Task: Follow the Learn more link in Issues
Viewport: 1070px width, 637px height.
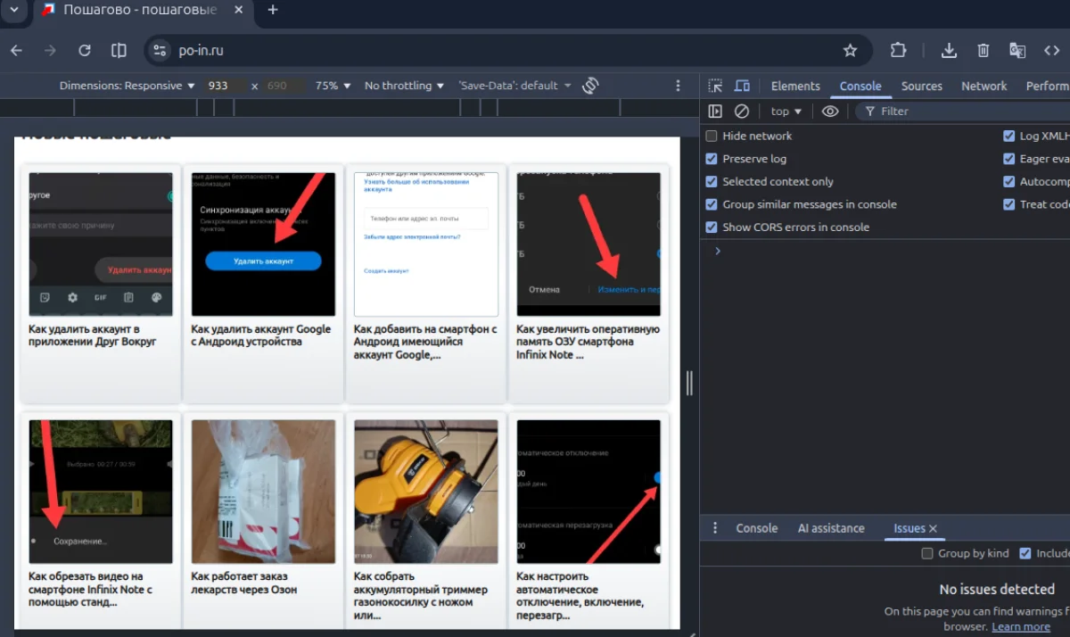Action: pyautogui.click(x=1021, y=626)
